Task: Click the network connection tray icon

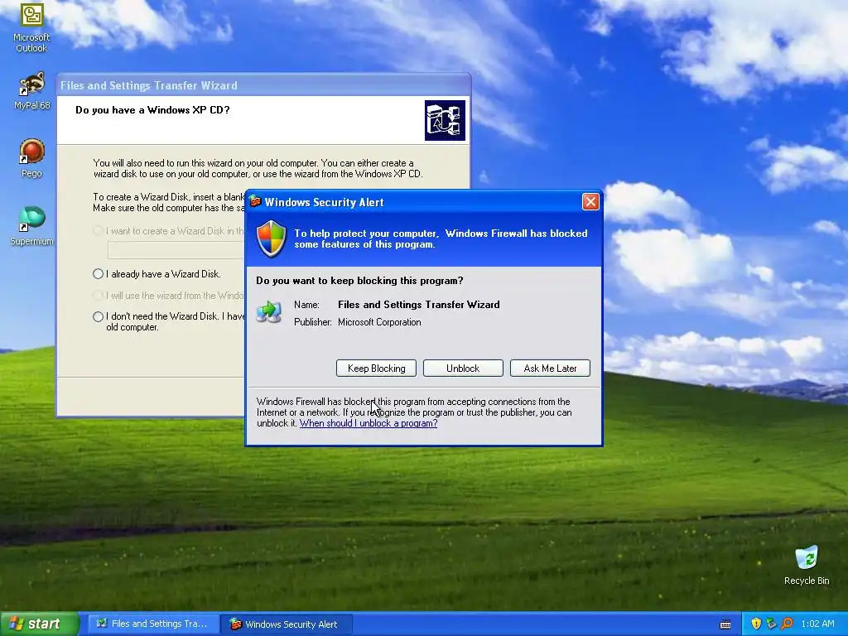Action: pos(771,624)
